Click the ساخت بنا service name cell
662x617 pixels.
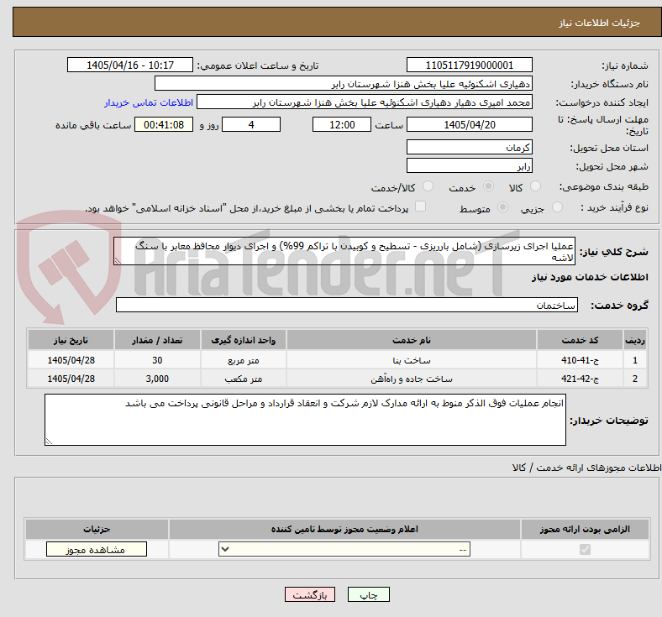tap(411, 360)
